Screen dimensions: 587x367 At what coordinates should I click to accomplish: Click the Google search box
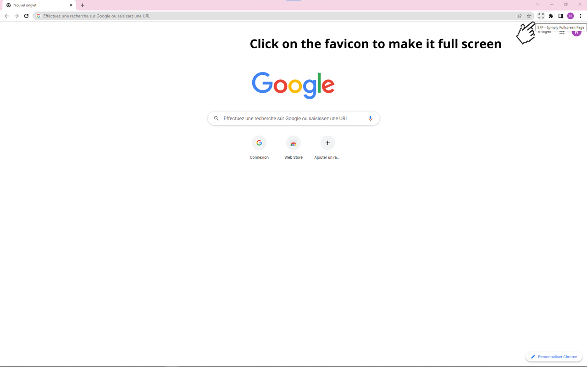293,118
